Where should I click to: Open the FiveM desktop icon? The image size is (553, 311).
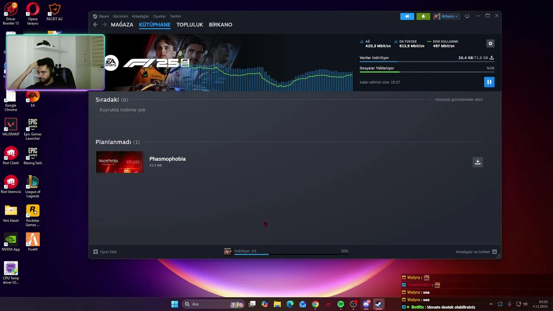click(33, 242)
